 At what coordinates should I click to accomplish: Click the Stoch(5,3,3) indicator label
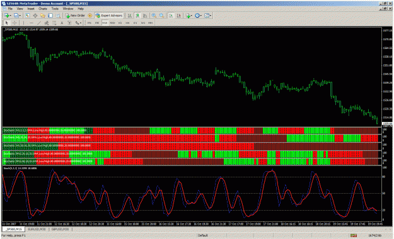(x=20, y=168)
